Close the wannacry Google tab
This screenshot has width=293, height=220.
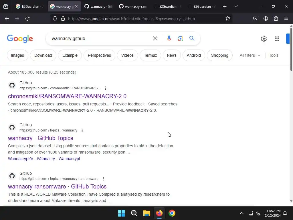tap(76, 6)
